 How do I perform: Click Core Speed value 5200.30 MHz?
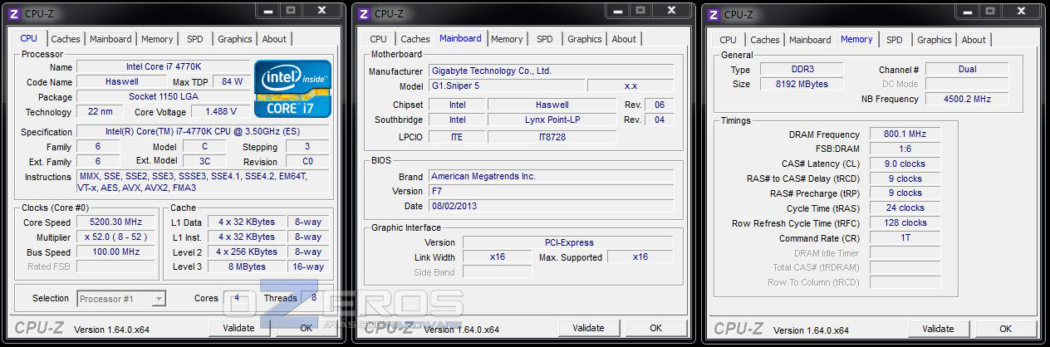[x=116, y=222]
